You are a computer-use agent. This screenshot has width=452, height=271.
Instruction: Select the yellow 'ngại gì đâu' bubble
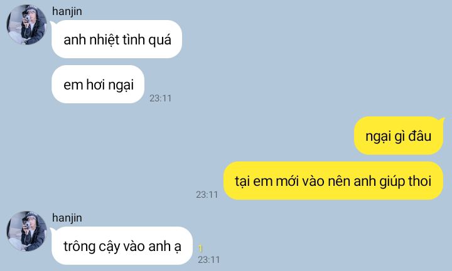click(399, 136)
